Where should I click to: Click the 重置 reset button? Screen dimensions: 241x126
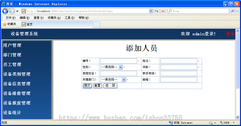97,86
